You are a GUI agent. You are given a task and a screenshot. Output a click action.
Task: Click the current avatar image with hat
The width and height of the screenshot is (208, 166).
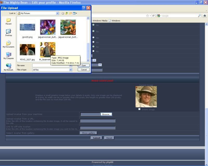146,97
